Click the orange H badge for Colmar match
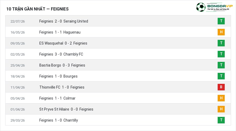This screenshot has height=131, width=236. 221,98
